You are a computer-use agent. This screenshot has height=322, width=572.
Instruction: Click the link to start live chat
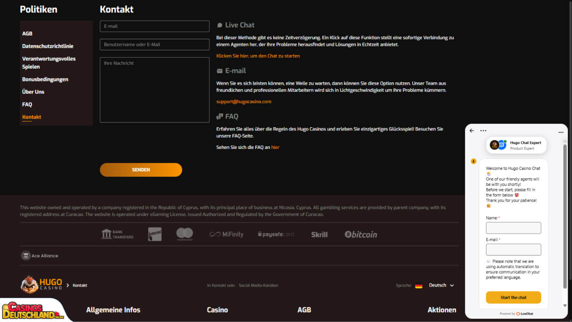[x=258, y=56]
